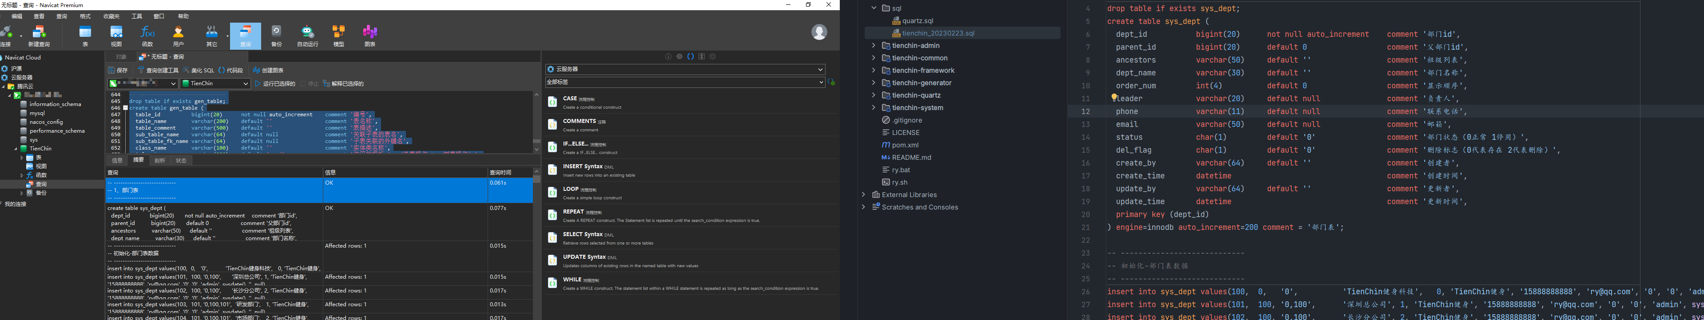The height and width of the screenshot is (320, 1704).
Task: Collapse the 腾讯云 tree node
Action: tap(4, 87)
